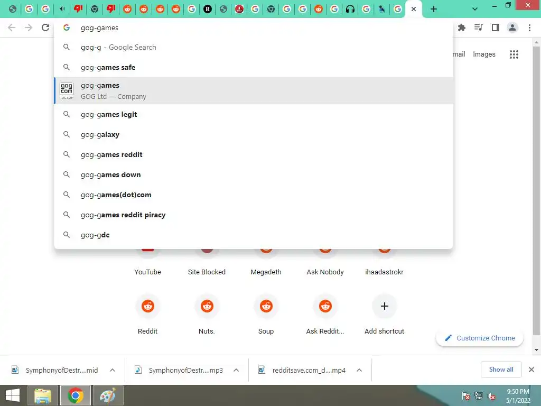Select the 'gog-games safe' suggestion
The width and height of the screenshot is (541, 406).
click(x=253, y=67)
